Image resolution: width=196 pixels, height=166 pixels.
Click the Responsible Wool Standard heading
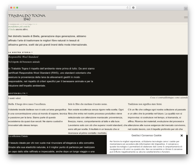pyautogui.click(x=23, y=57)
